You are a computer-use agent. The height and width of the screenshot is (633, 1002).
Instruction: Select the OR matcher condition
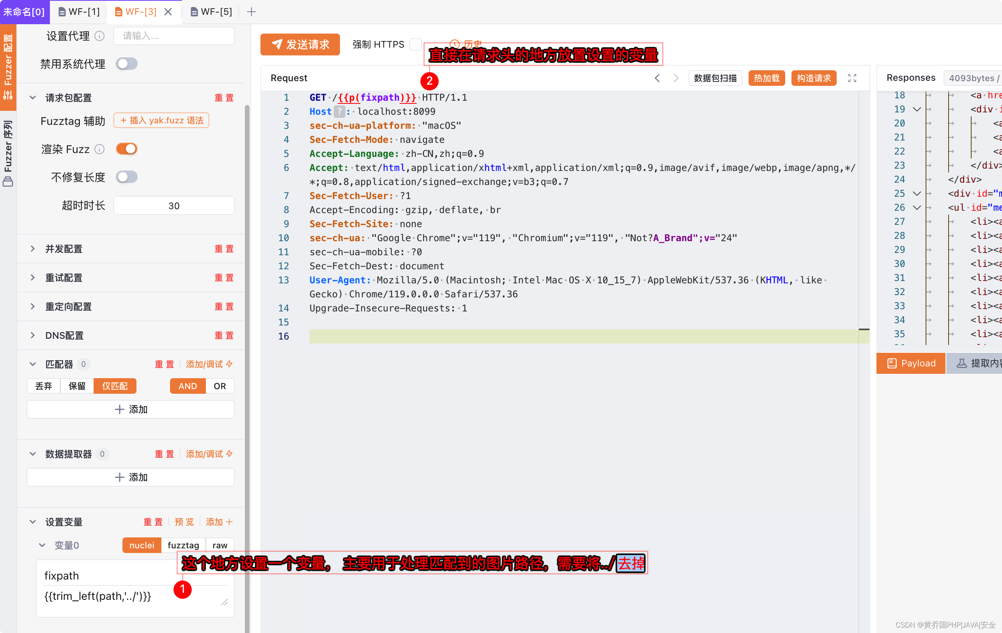pos(220,386)
